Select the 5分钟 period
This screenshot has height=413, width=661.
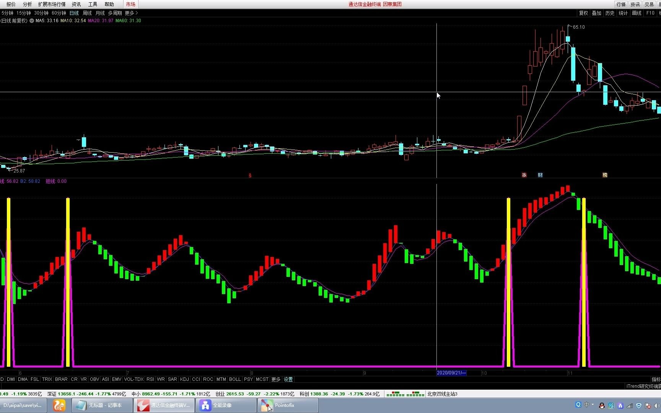click(7, 13)
